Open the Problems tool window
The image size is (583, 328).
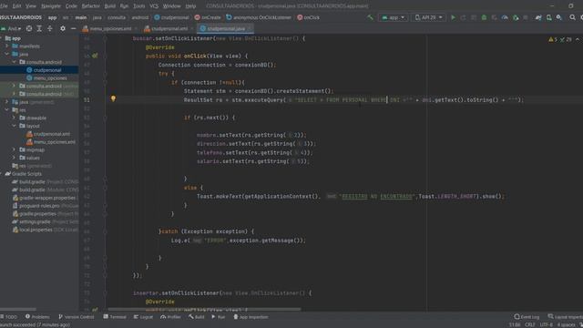[37, 317]
